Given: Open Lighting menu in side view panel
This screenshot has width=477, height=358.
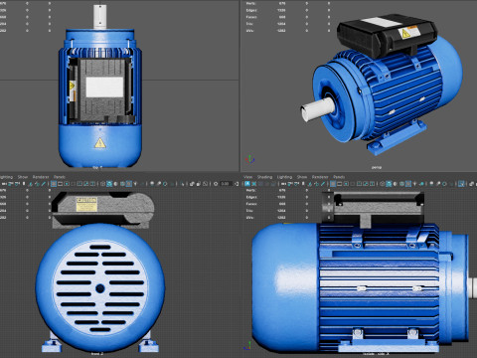Looking at the screenshot, I should click(x=284, y=177).
